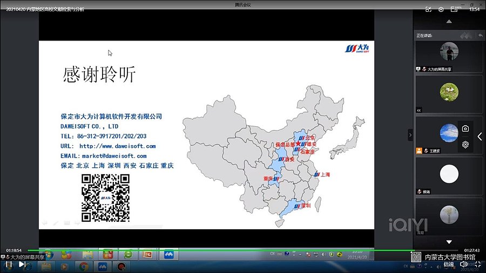
Task: Select the sky-cloud participant avatar
Action: click(x=449, y=133)
